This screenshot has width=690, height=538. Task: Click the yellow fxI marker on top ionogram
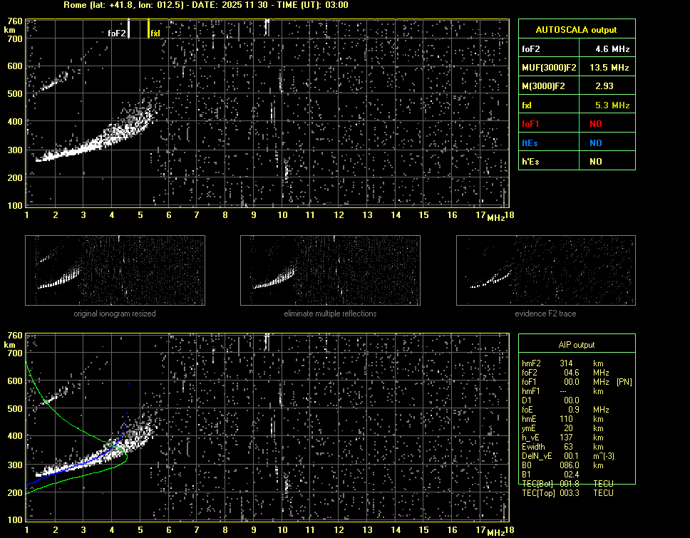click(x=148, y=29)
